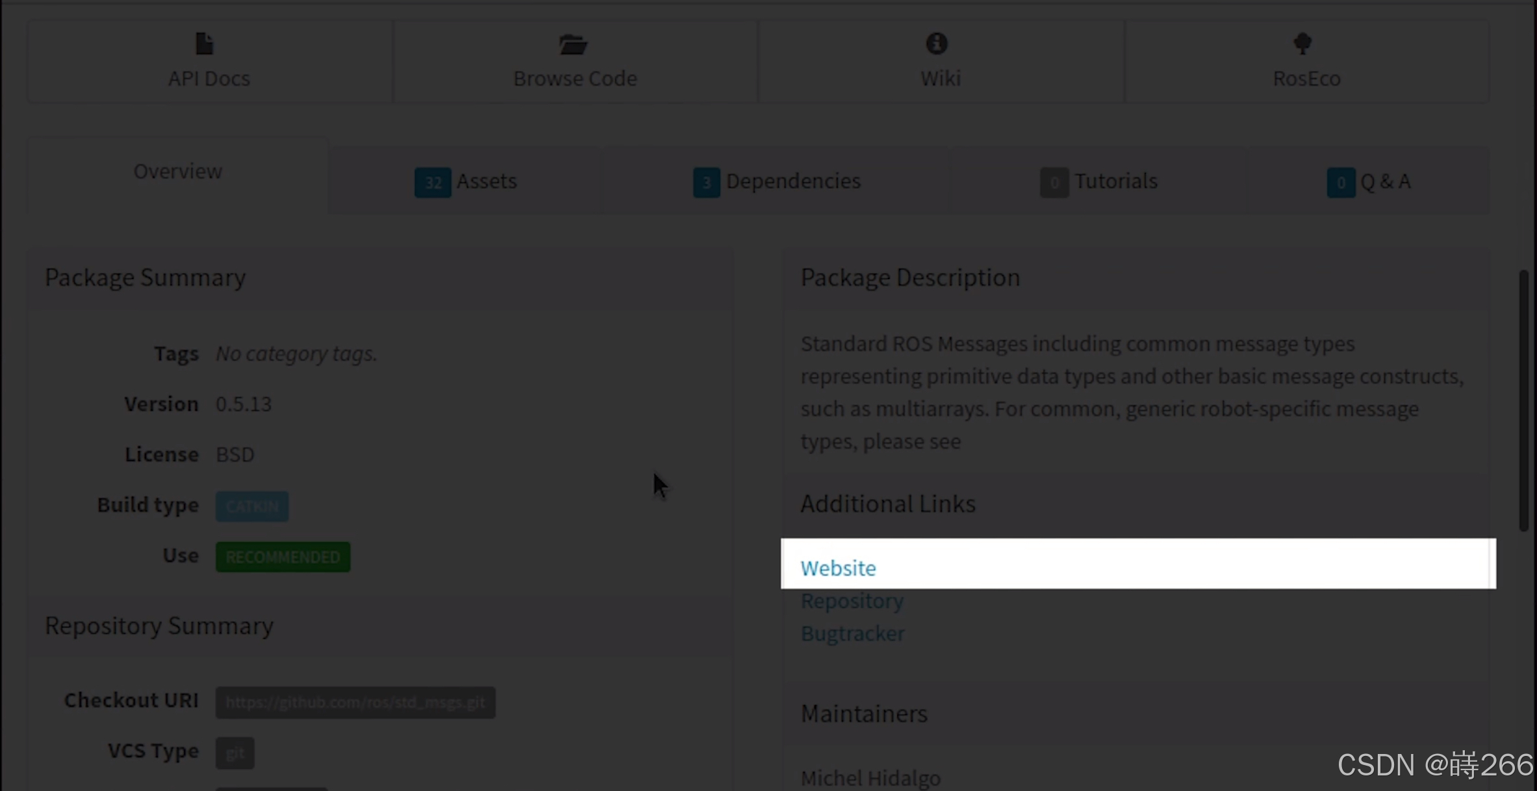
Task: Switch to the Overview tab
Action: click(x=177, y=172)
